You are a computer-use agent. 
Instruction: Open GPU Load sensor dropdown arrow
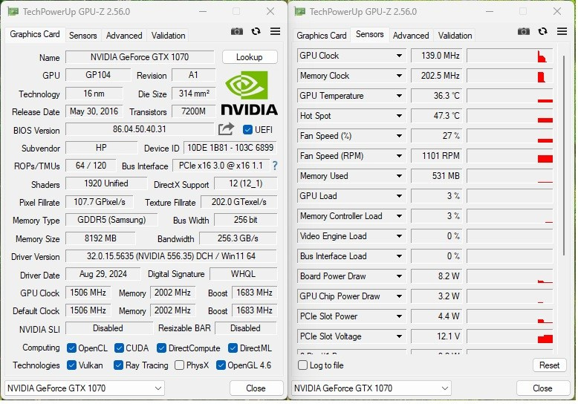[399, 196]
